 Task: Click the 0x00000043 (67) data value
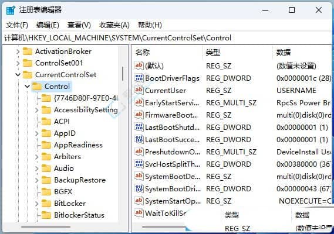303,188
